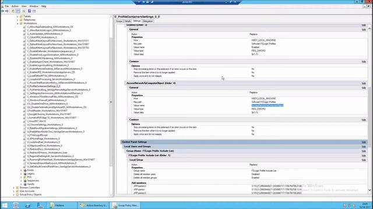Click the Forward arrow in the toolbar

(7, 11)
